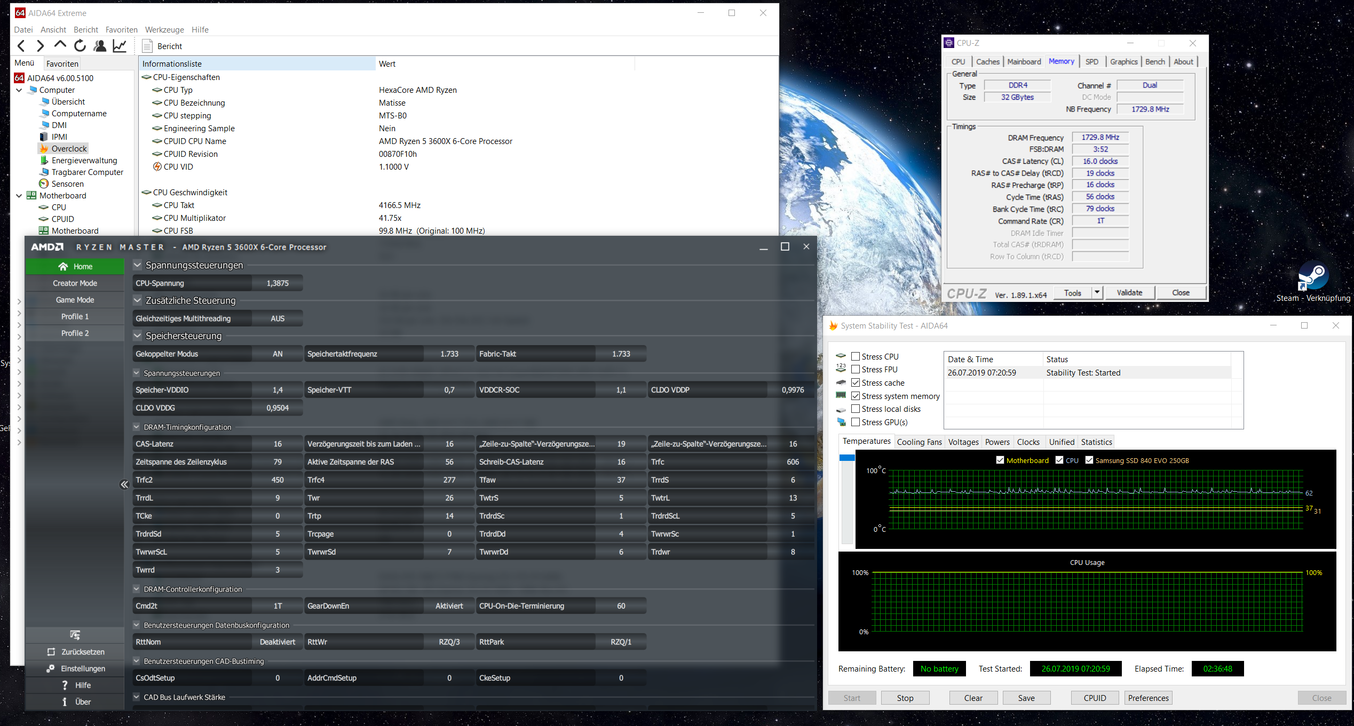Collapse the Spannungssteuerungen section
Image resolution: width=1354 pixels, height=726 pixels.
(138, 265)
